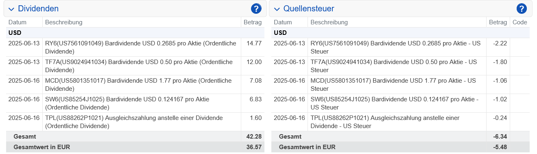The image size is (537, 154).
Task: Open help icon for Quellensteuer section
Action: [x=522, y=9]
